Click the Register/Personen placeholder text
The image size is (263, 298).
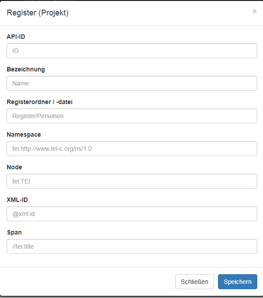38,116
